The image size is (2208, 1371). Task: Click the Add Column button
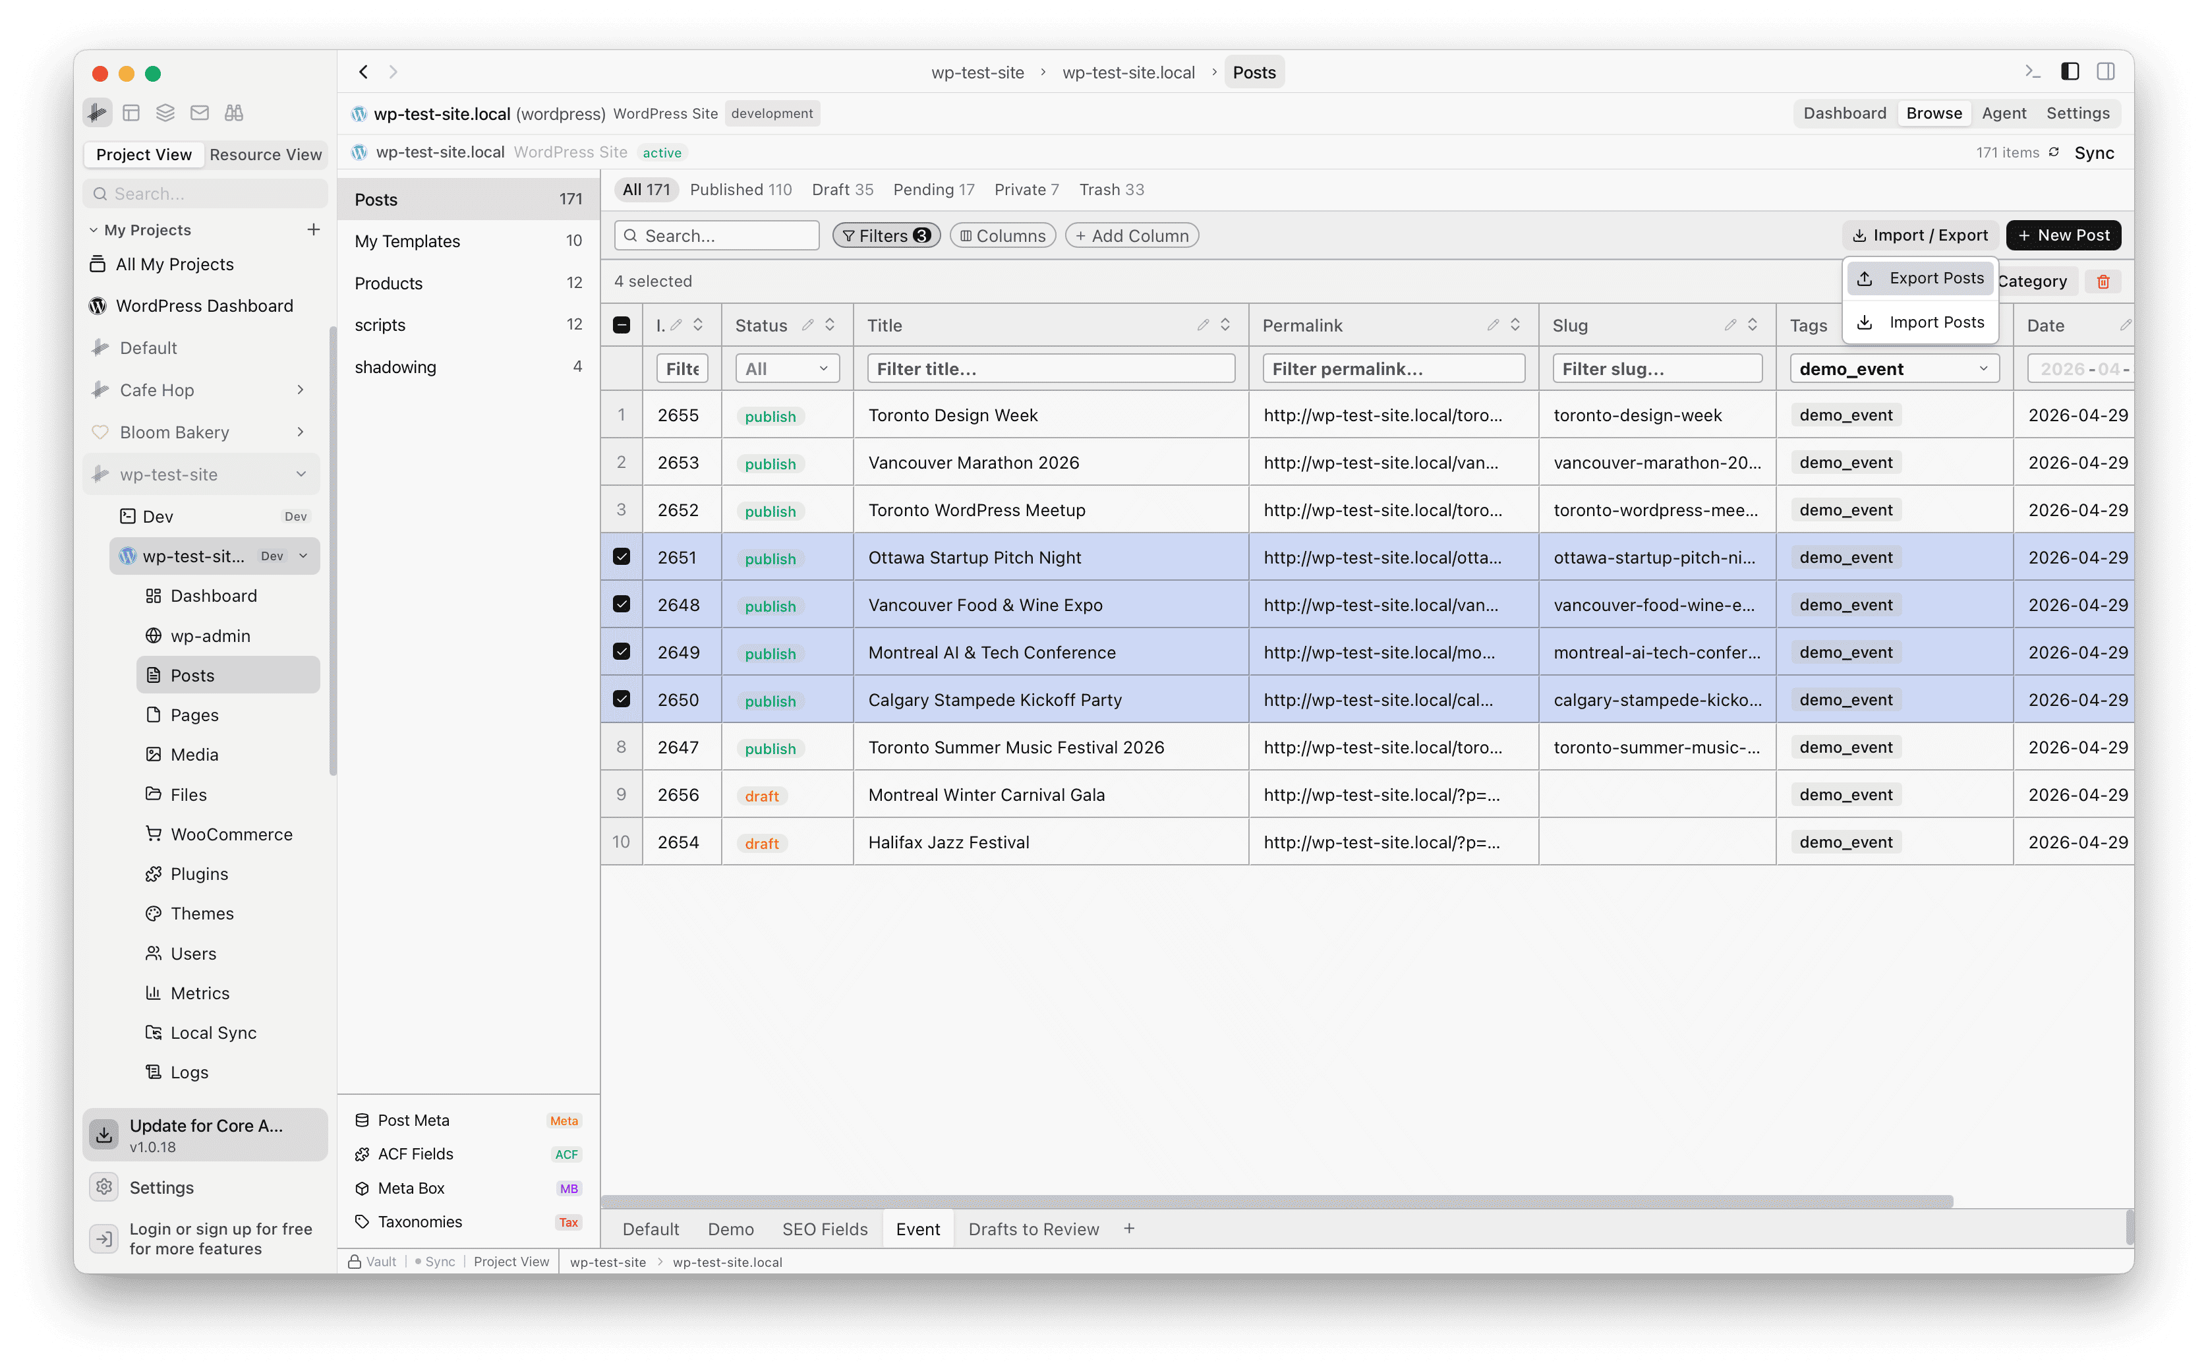tap(1132, 236)
